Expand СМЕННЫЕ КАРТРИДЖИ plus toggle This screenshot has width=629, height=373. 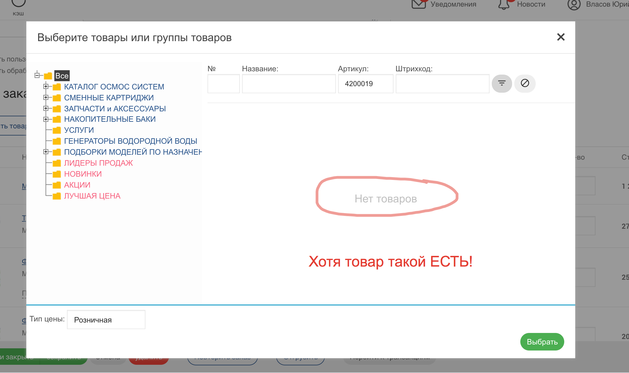(46, 97)
